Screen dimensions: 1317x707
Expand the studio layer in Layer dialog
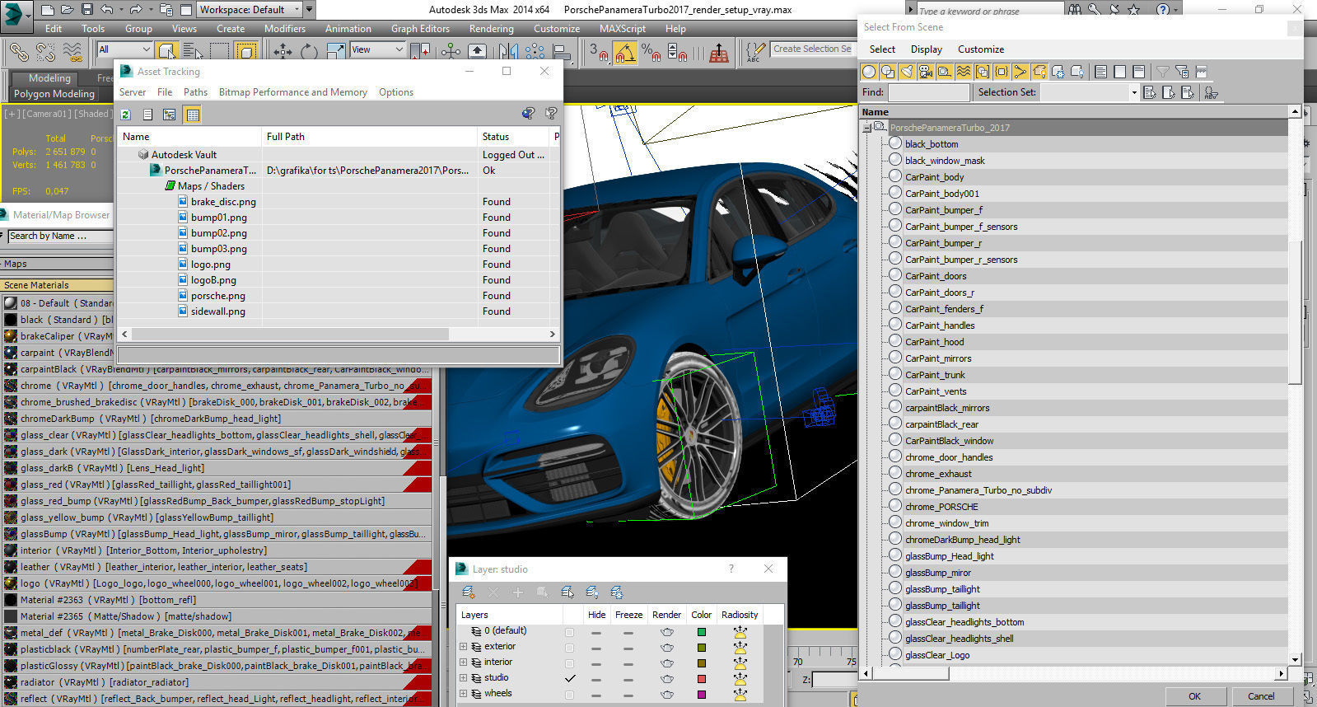tap(464, 678)
